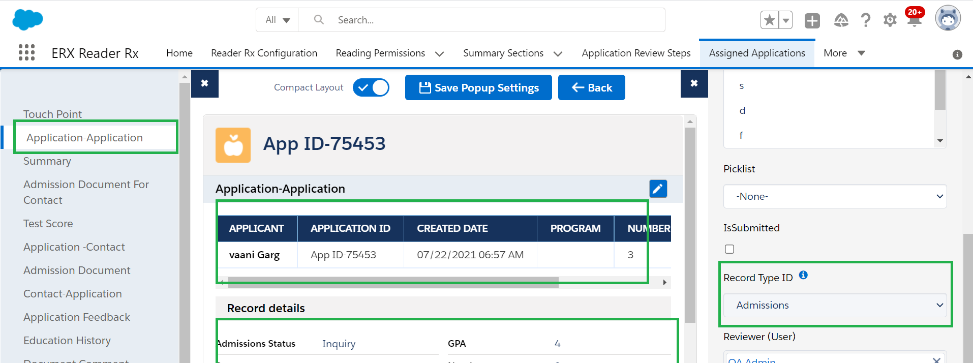Open the global actions plus icon
This screenshot has width=973, height=363.
pos(812,20)
